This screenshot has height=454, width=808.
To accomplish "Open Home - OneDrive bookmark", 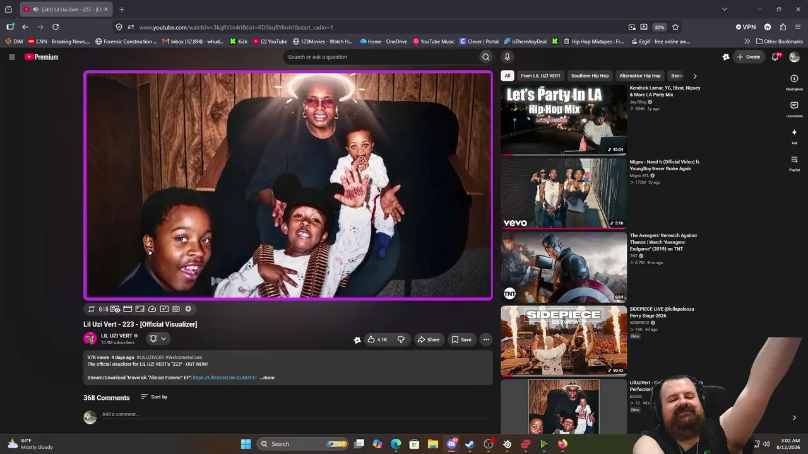I will coord(383,42).
